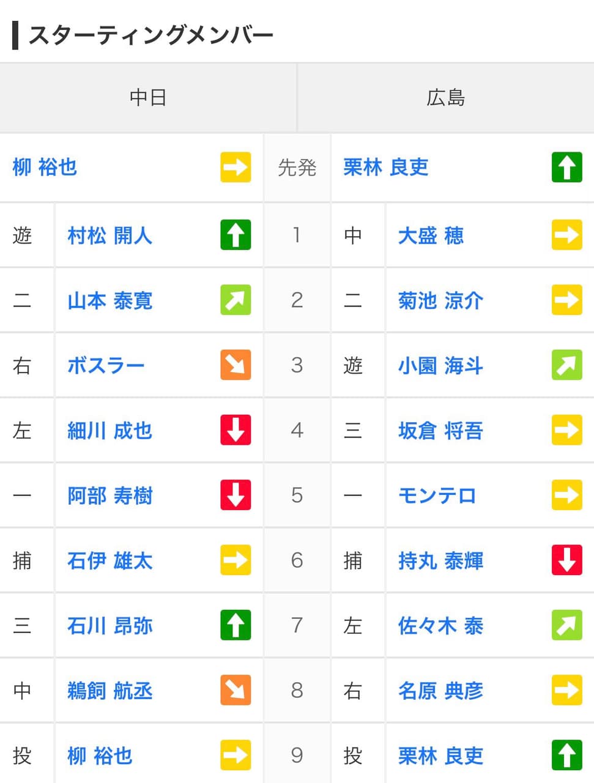Screen dimensions: 594x783
Task: Open player page for 阿部 寿樹
Action: point(110,495)
